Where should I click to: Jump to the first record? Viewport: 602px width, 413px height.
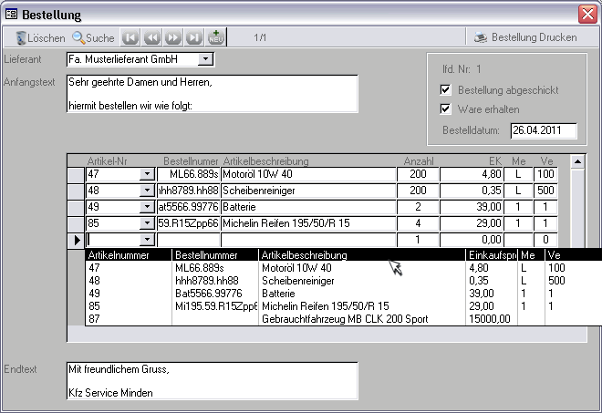click(x=130, y=38)
